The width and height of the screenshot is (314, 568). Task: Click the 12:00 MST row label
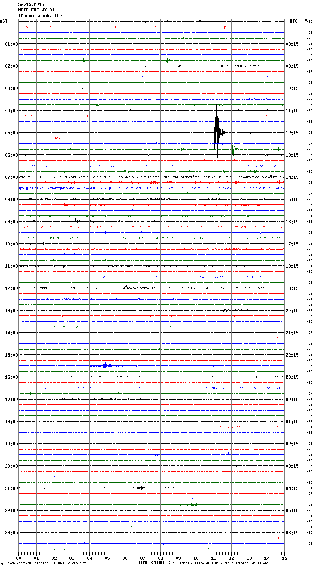click(x=11, y=288)
